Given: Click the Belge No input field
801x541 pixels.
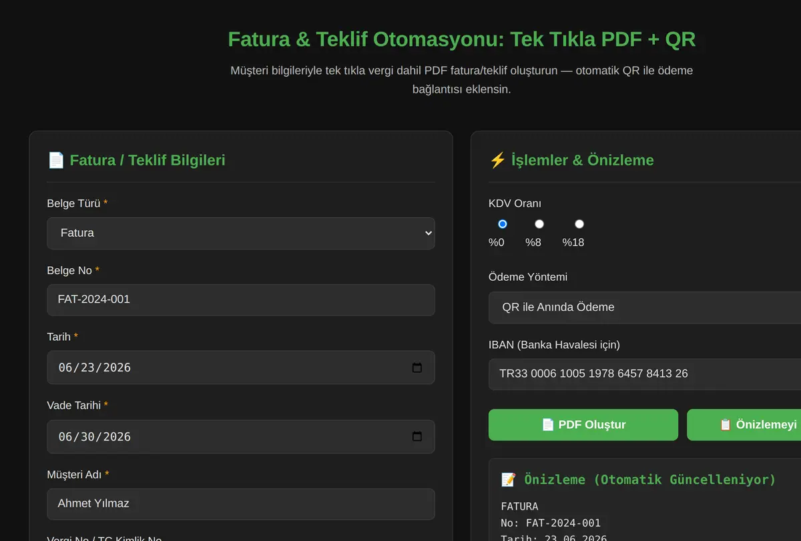Looking at the screenshot, I should tap(241, 300).
